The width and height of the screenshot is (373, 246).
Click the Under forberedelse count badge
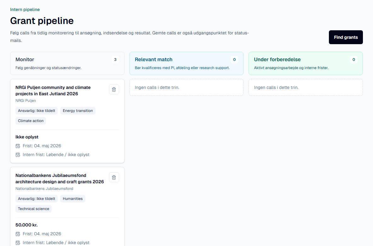pyautogui.click(x=353, y=60)
